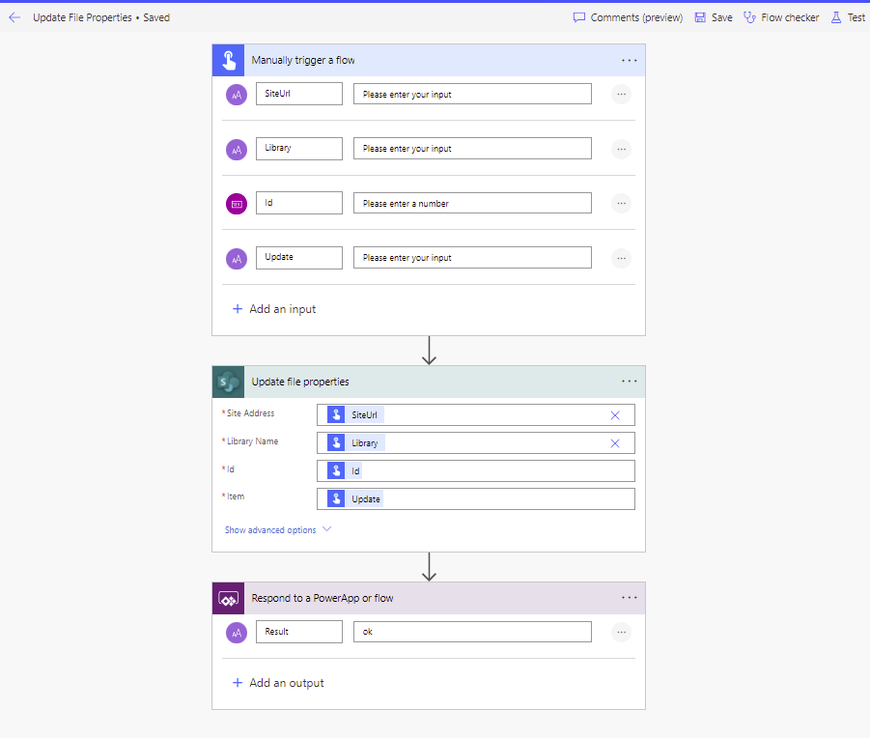The height and width of the screenshot is (738, 870).
Task: Open the Respond to a PowerApp ellipsis menu
Action: click(x=630, y=598)
